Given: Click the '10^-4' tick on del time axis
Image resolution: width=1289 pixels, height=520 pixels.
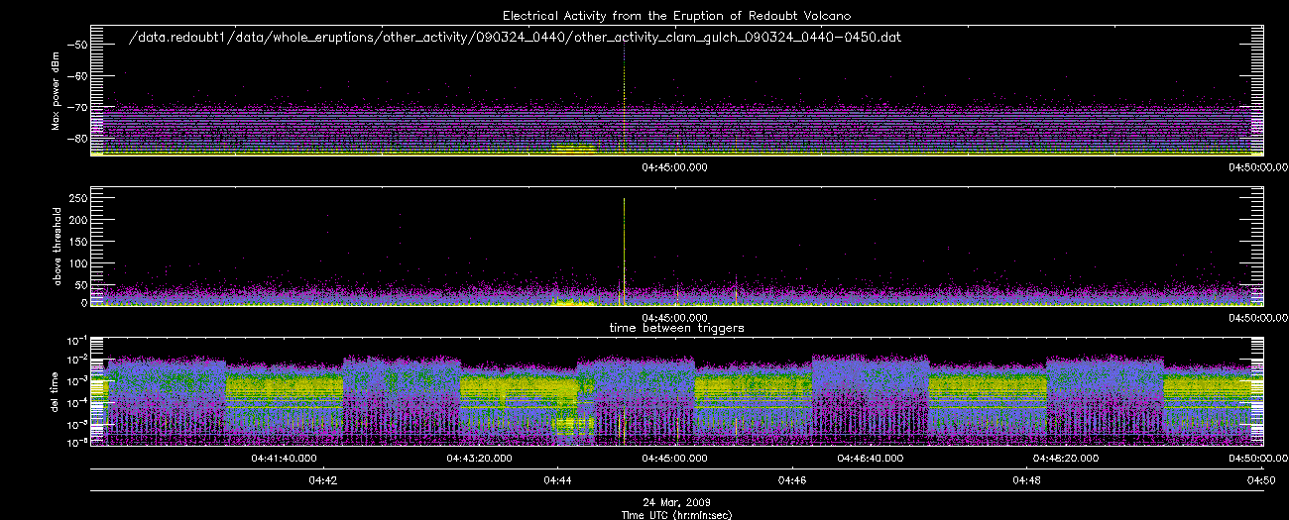Looking at the screenshot, I should tap(75, 402).
